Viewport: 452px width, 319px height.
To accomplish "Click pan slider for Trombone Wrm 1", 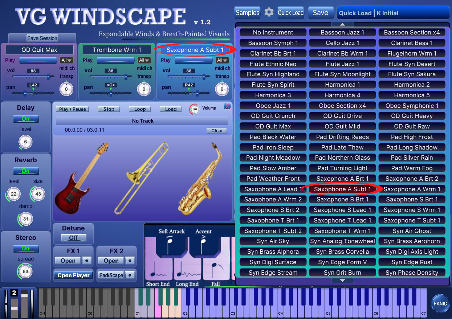I will point(111,93).
